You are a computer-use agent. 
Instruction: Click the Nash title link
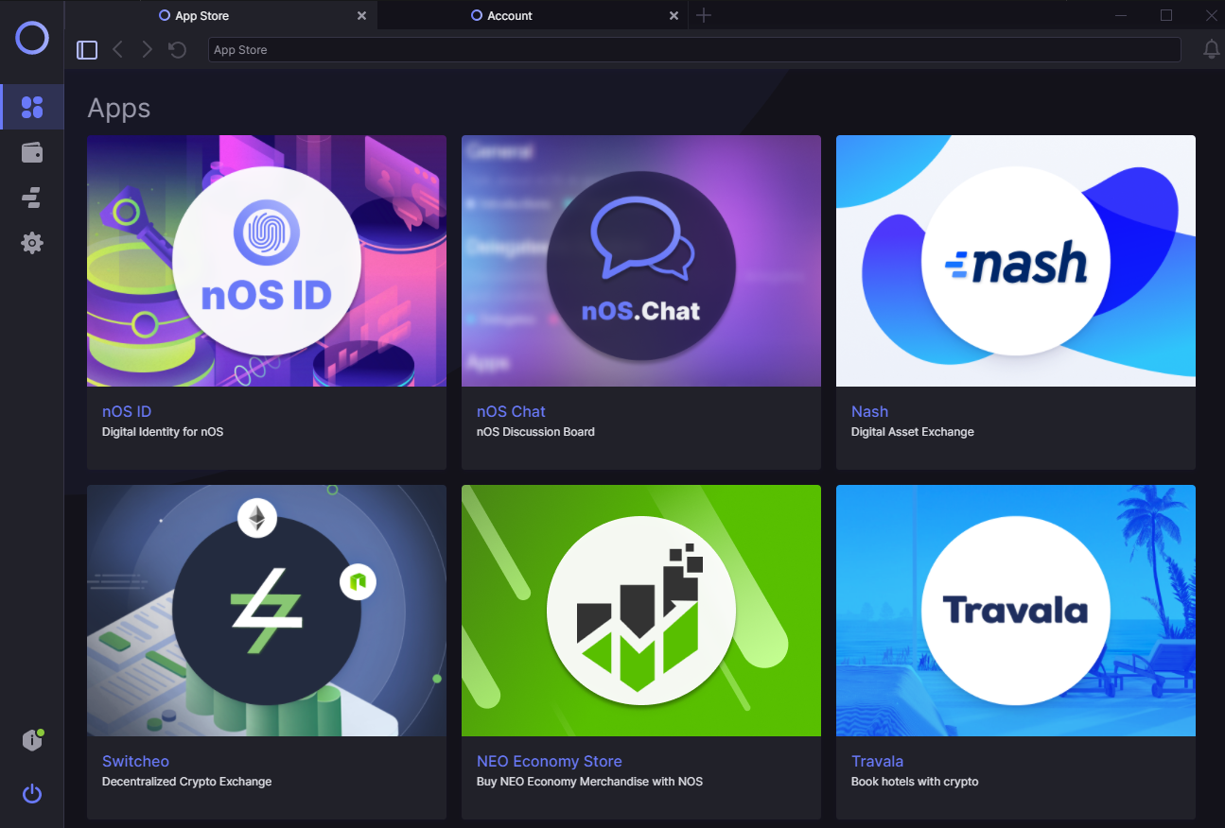[869, 411]
